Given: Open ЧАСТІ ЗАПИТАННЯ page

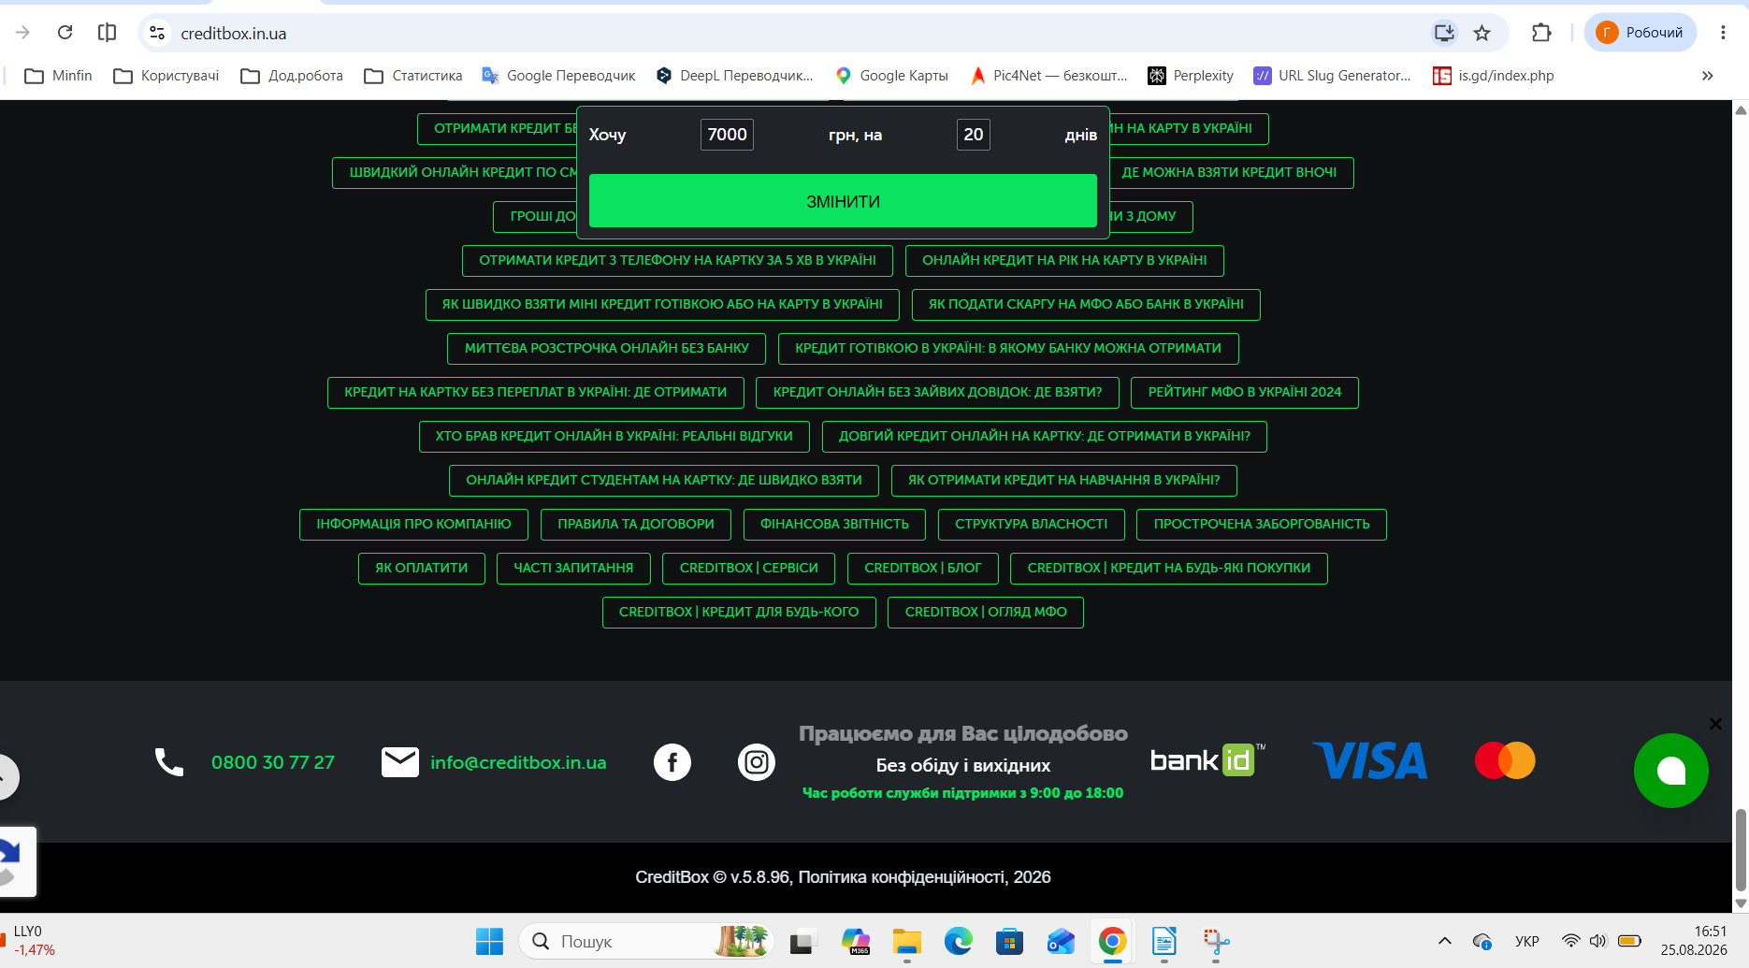Looking at the screenshot, I should click(x=573, y=569).
